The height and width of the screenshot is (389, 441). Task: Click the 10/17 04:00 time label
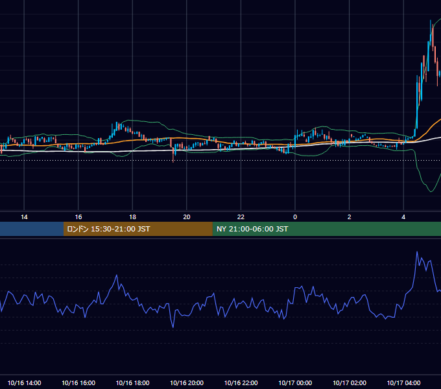point(403,383)
